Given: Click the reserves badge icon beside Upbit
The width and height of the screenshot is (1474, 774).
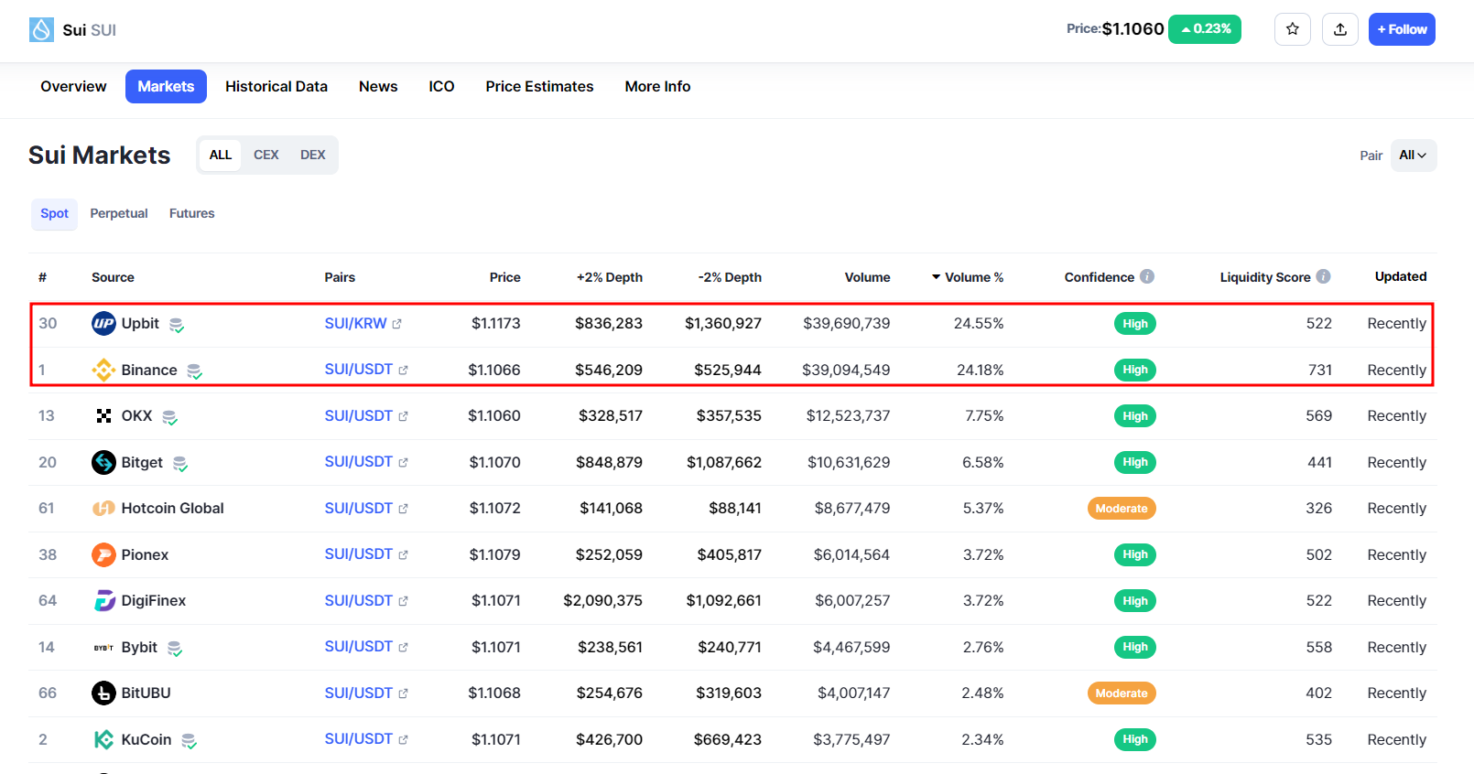Looking at the screenshot, I should (177, 325).
